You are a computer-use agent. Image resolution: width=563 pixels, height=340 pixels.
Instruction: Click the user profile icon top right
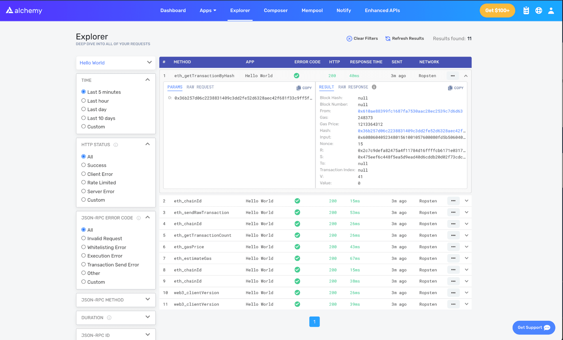coord(551,11)
